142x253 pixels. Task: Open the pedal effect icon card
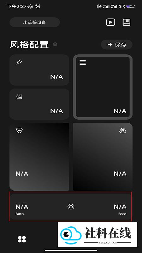[39, 104]
